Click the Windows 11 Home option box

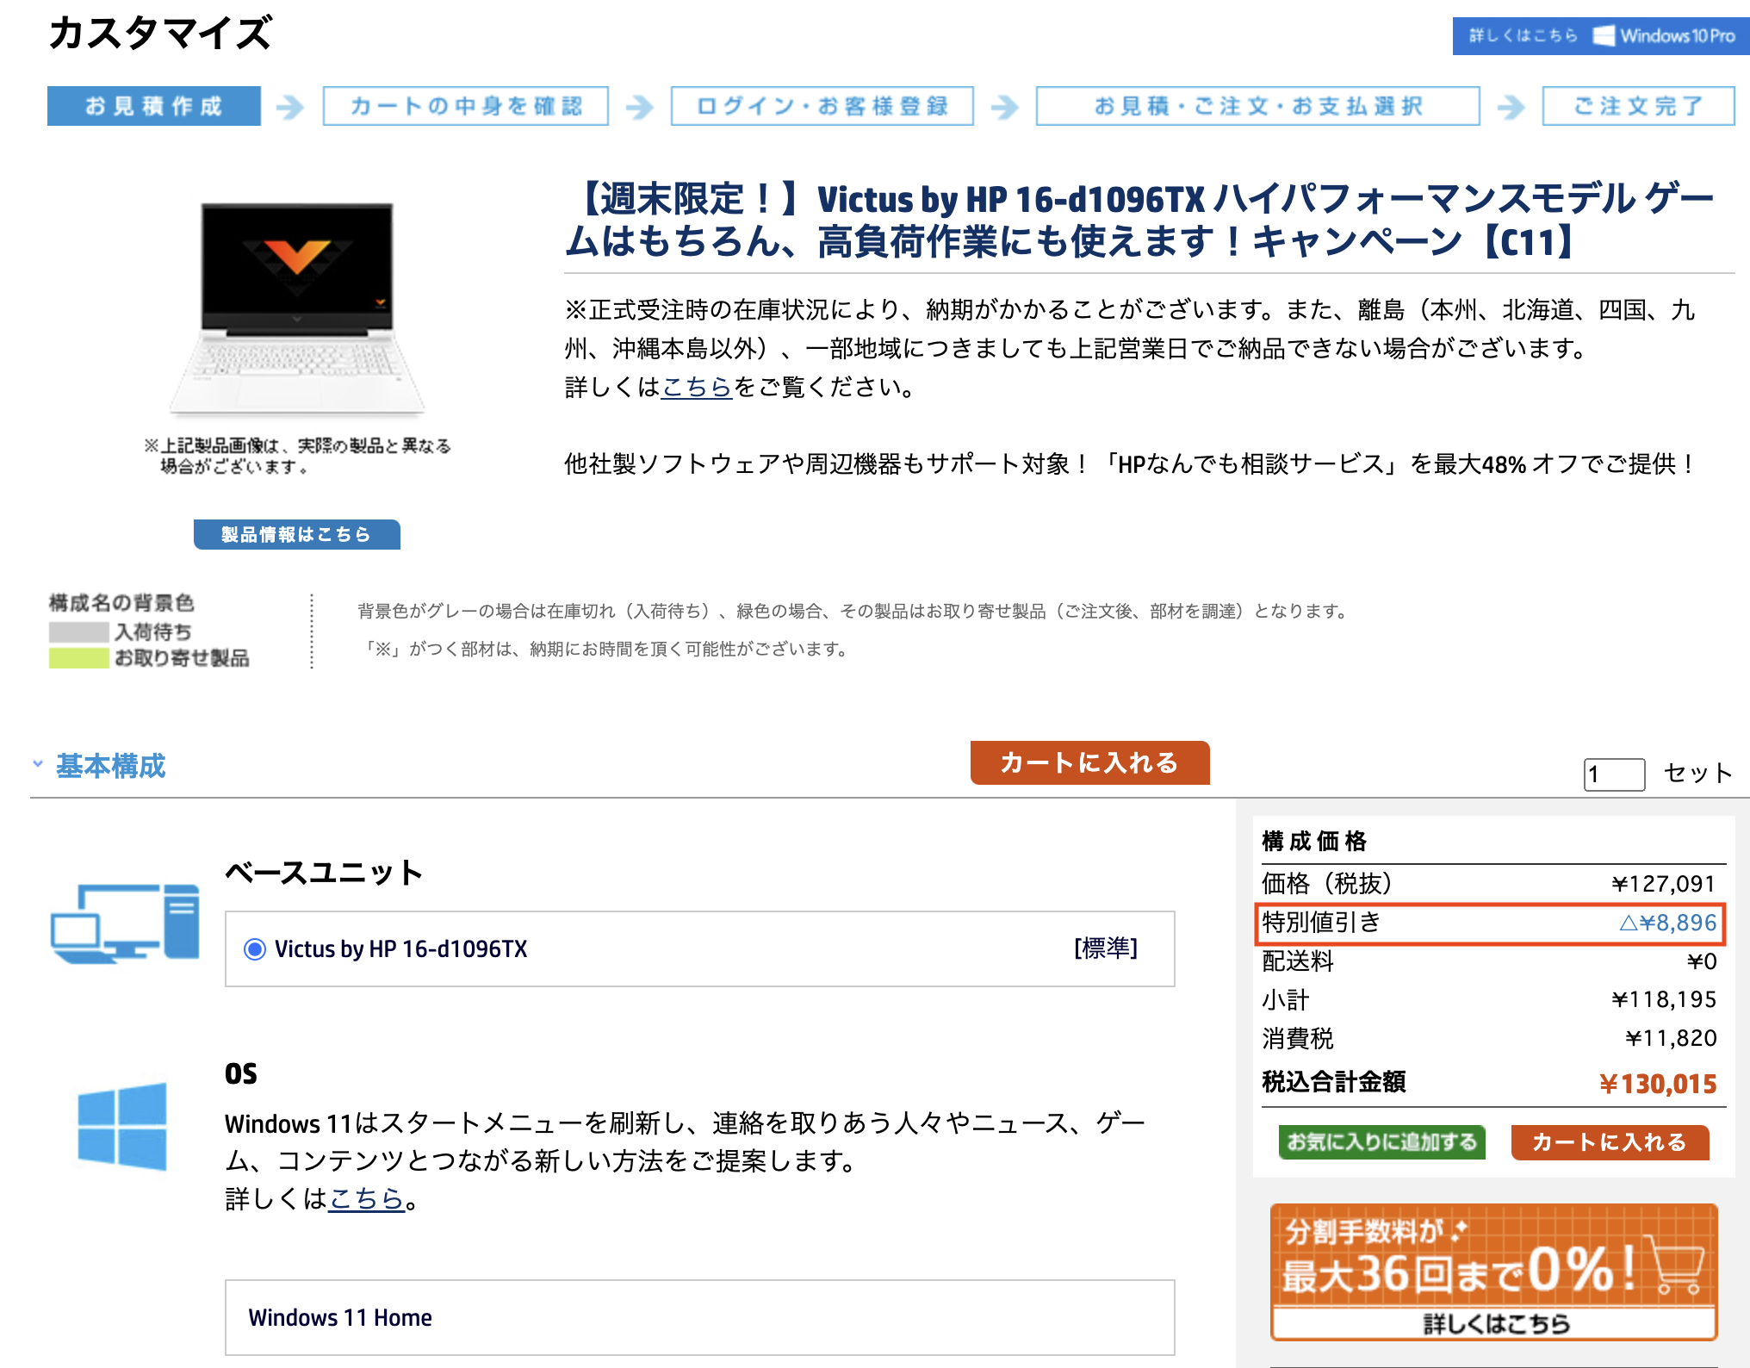[700, 1318]
